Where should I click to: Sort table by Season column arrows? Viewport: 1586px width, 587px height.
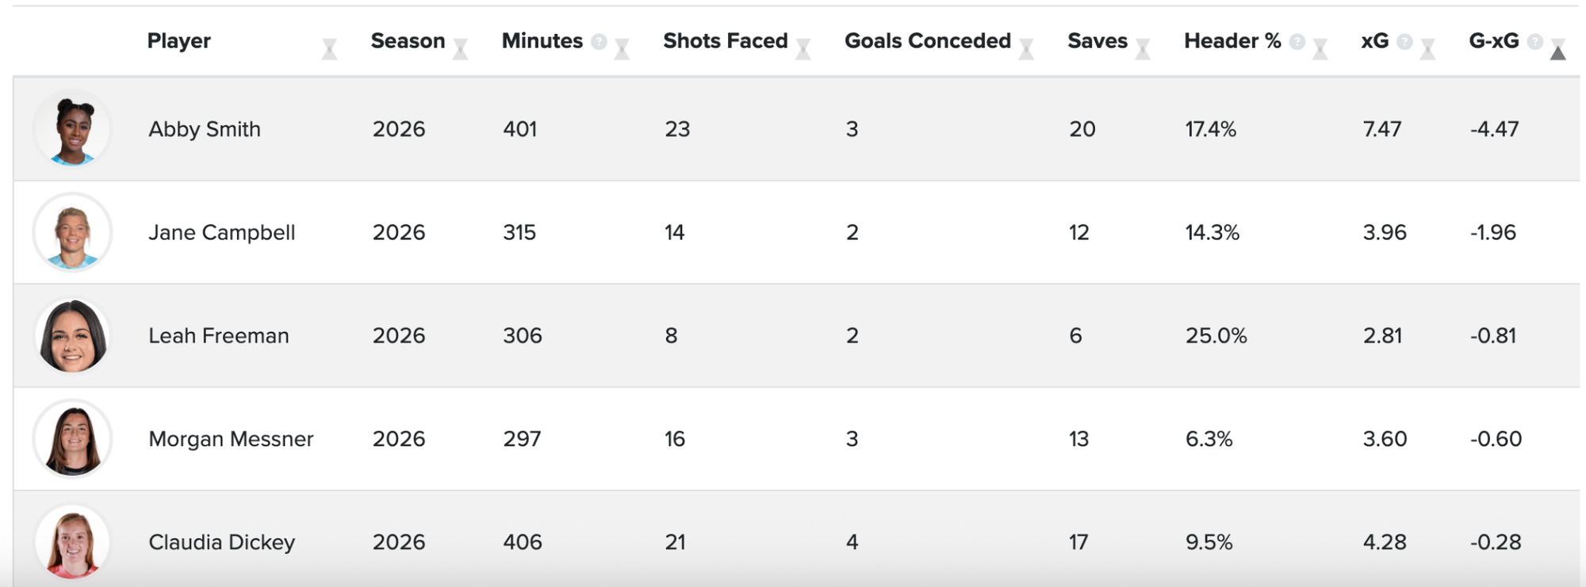460,49
